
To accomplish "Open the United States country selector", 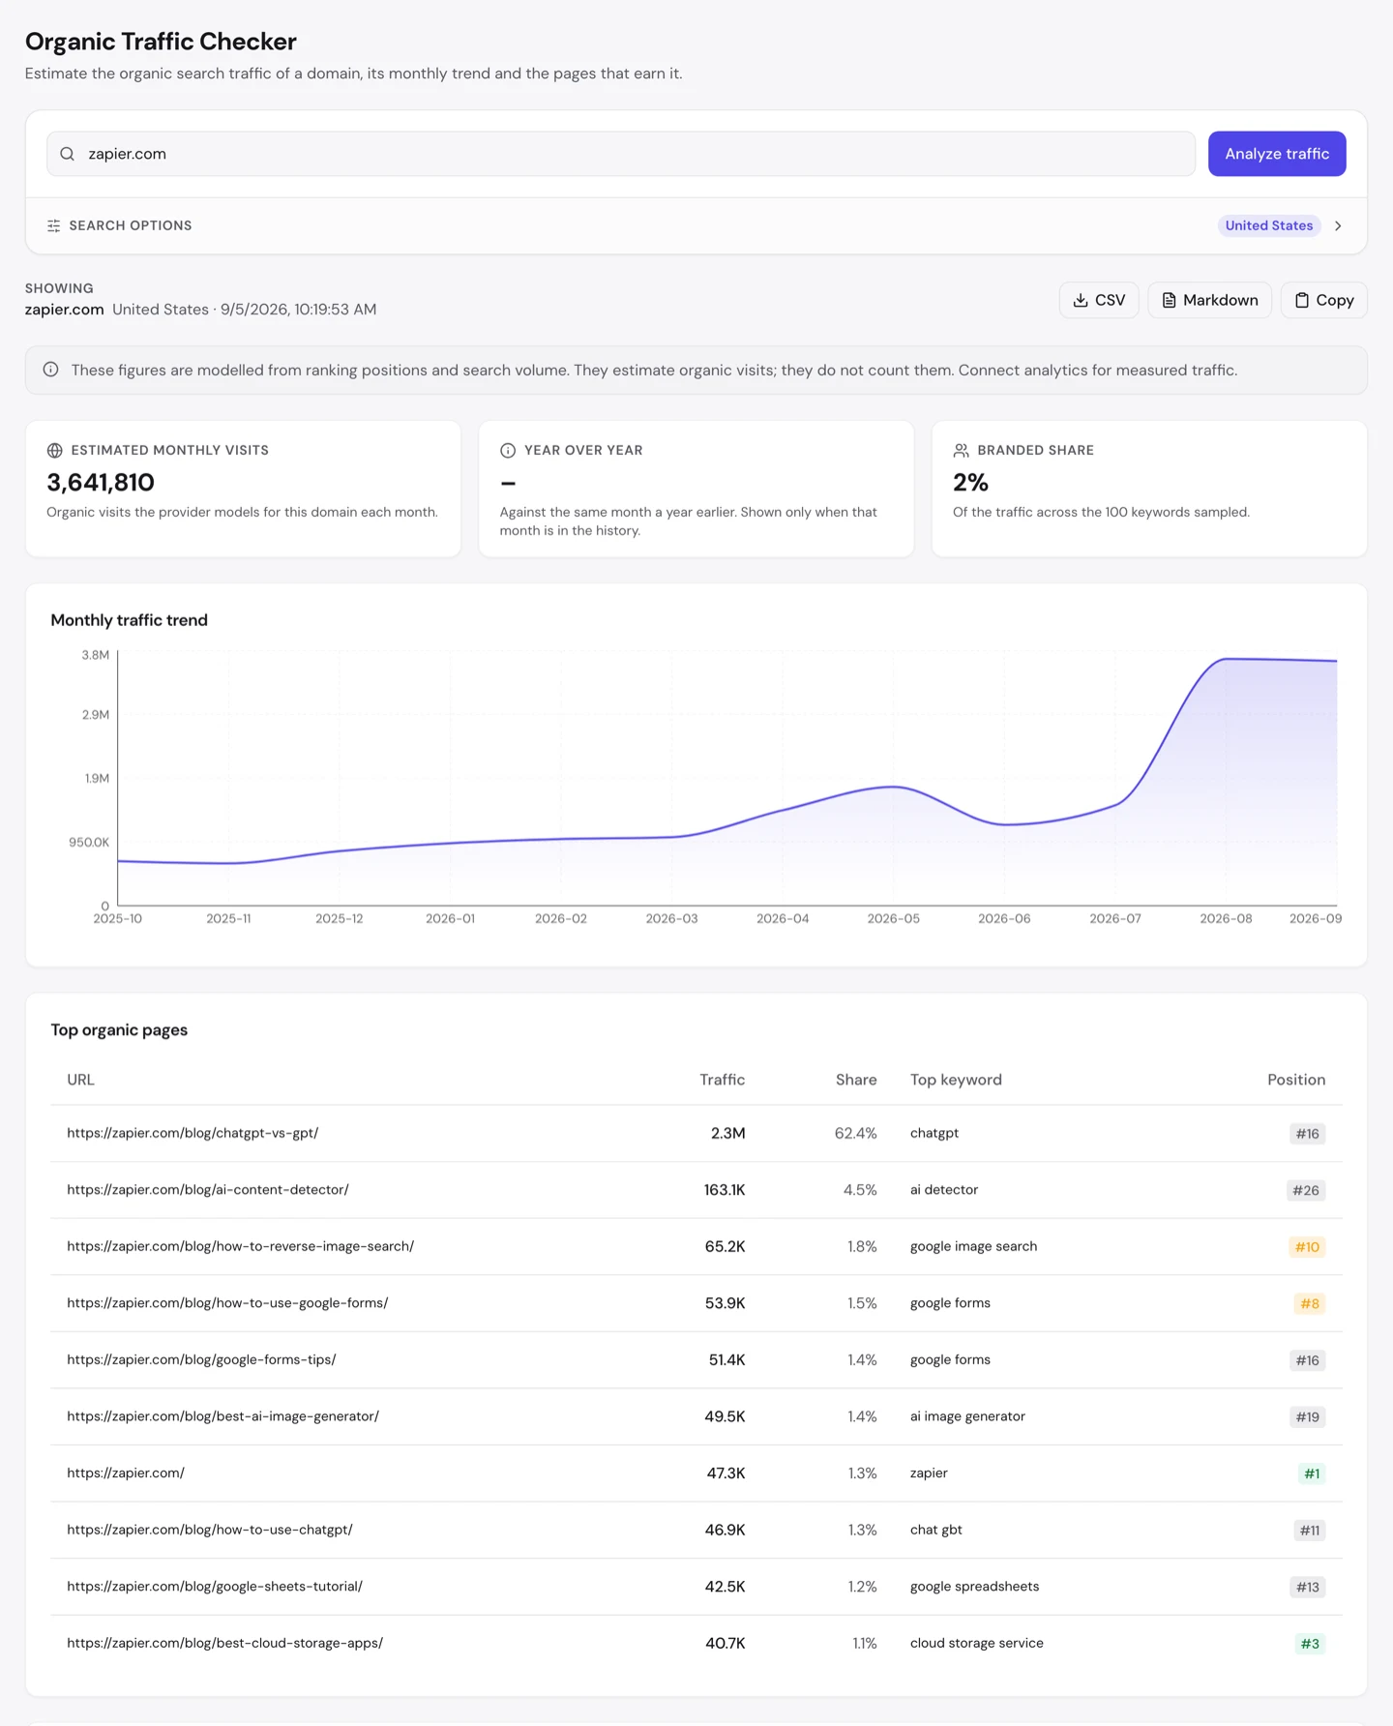I will click(x=1268, y=225).
